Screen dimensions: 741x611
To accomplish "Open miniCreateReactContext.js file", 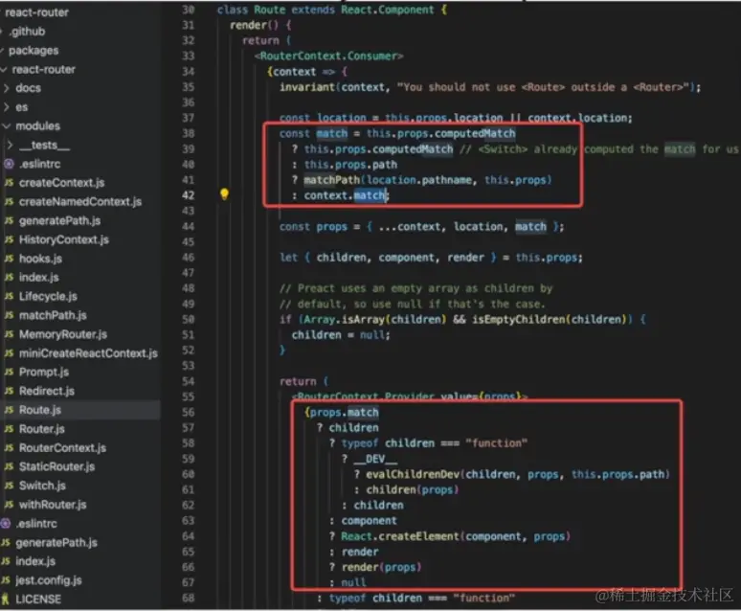I will pyautogui.click(x=88, y=352).
